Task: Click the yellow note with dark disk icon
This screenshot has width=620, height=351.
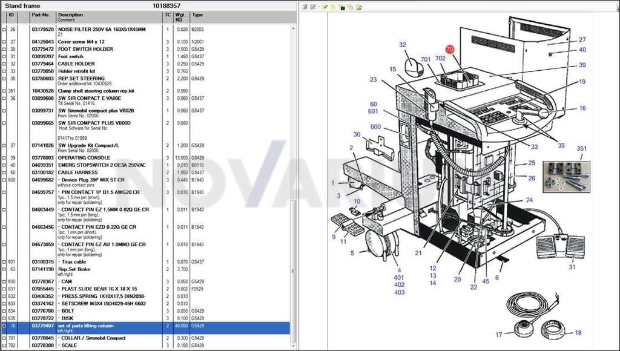Action: pyautogui.click(x=341, y=7)
